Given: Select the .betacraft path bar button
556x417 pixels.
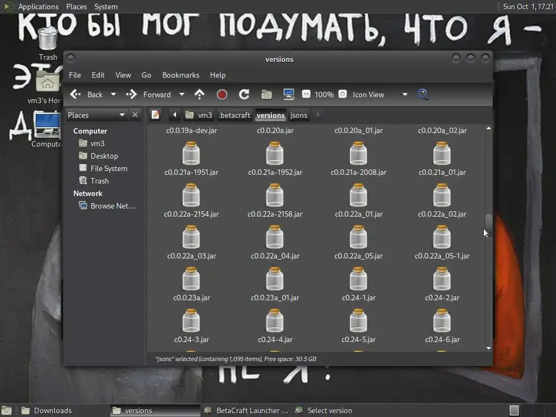Looking at the screenshot, I should coord(235,115).
